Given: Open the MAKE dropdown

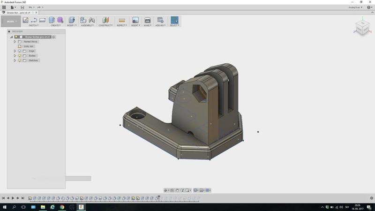Looking at the screenshot, I should 148,25.
